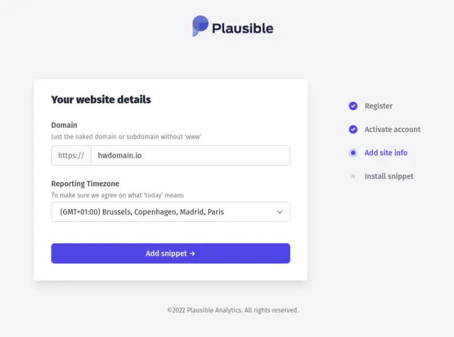Click the Your website details heading
The width and height of the screenshot is (454, 337).
(101, 100)
